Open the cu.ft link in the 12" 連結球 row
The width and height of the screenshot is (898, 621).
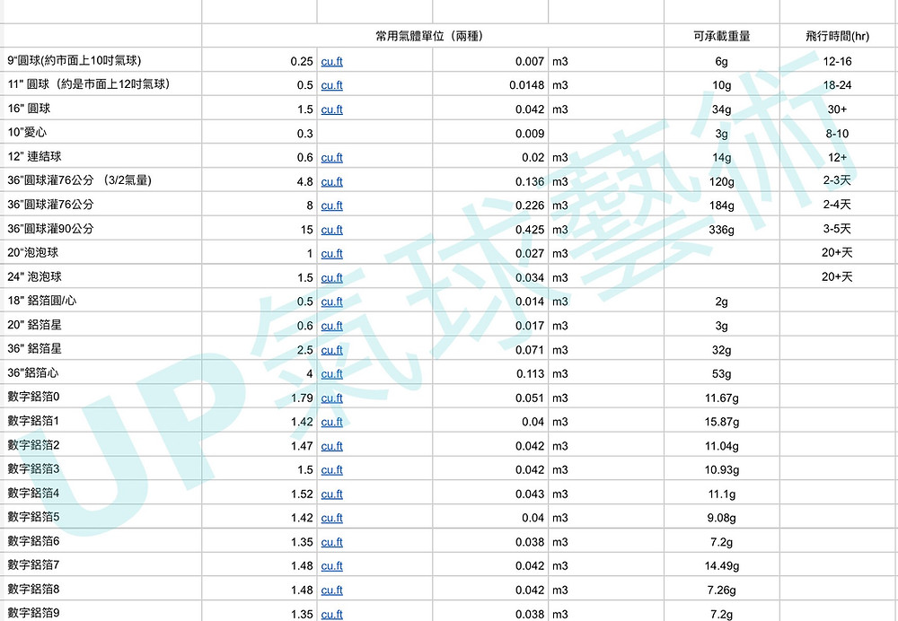coord(331,157)
